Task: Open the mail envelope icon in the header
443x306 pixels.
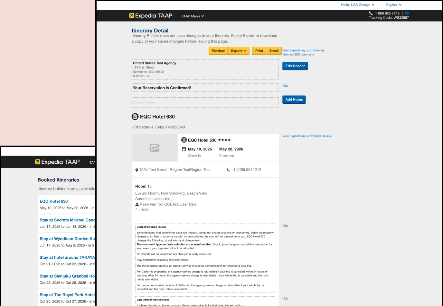Action: (407, 13)
